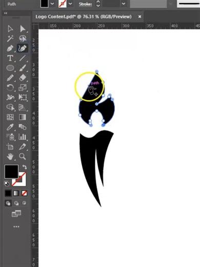Select the Selection tool (outline arrow)
The image size is (200, 267).
pyautogui.click(x=10, y=29)
